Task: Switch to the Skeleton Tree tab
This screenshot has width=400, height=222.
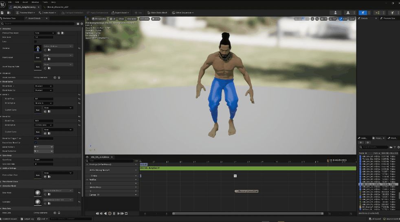Action: (9, 18)
